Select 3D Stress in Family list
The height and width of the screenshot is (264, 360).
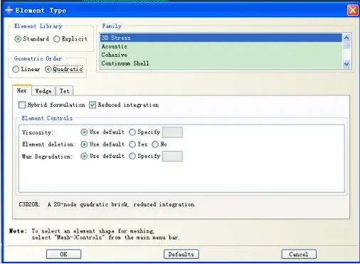[x=221, y=38]
